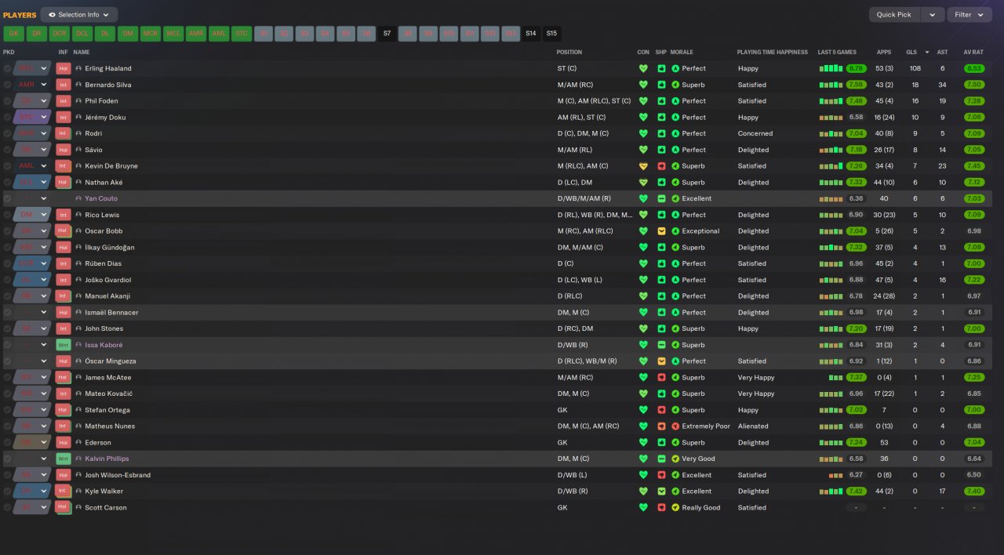Viewport: 1004px width, 555px height.
Task: Click Óscar Mingueza's yellow sharpness icon
Action: (661, 361)
